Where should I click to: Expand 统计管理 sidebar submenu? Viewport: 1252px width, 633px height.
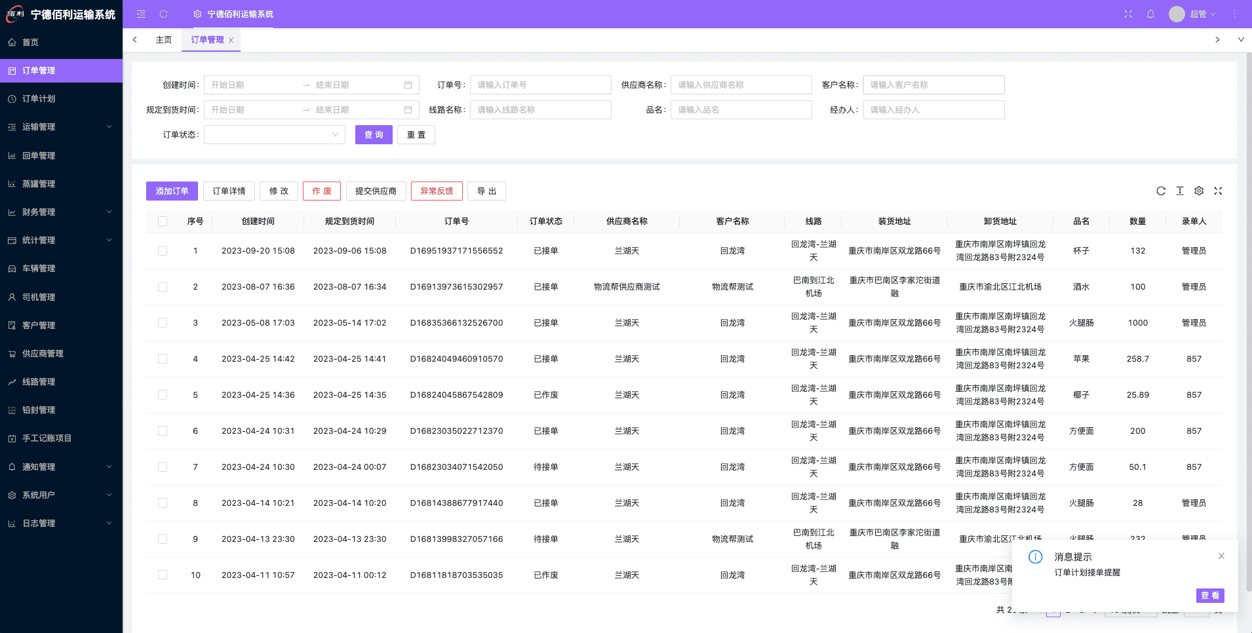click(x=61, y=240)
